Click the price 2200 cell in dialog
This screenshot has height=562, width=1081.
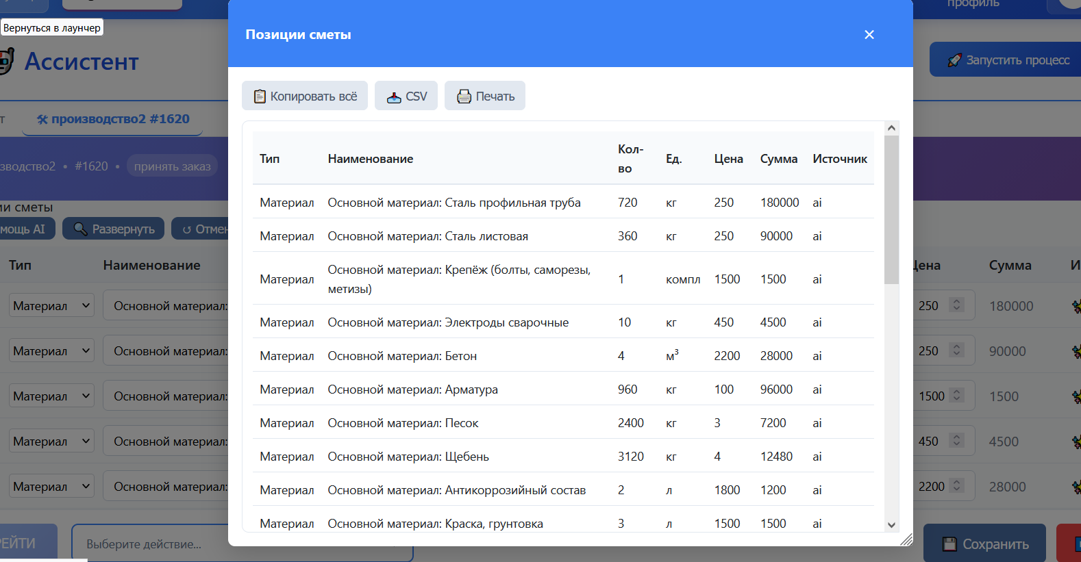click(x=727, y=356)
